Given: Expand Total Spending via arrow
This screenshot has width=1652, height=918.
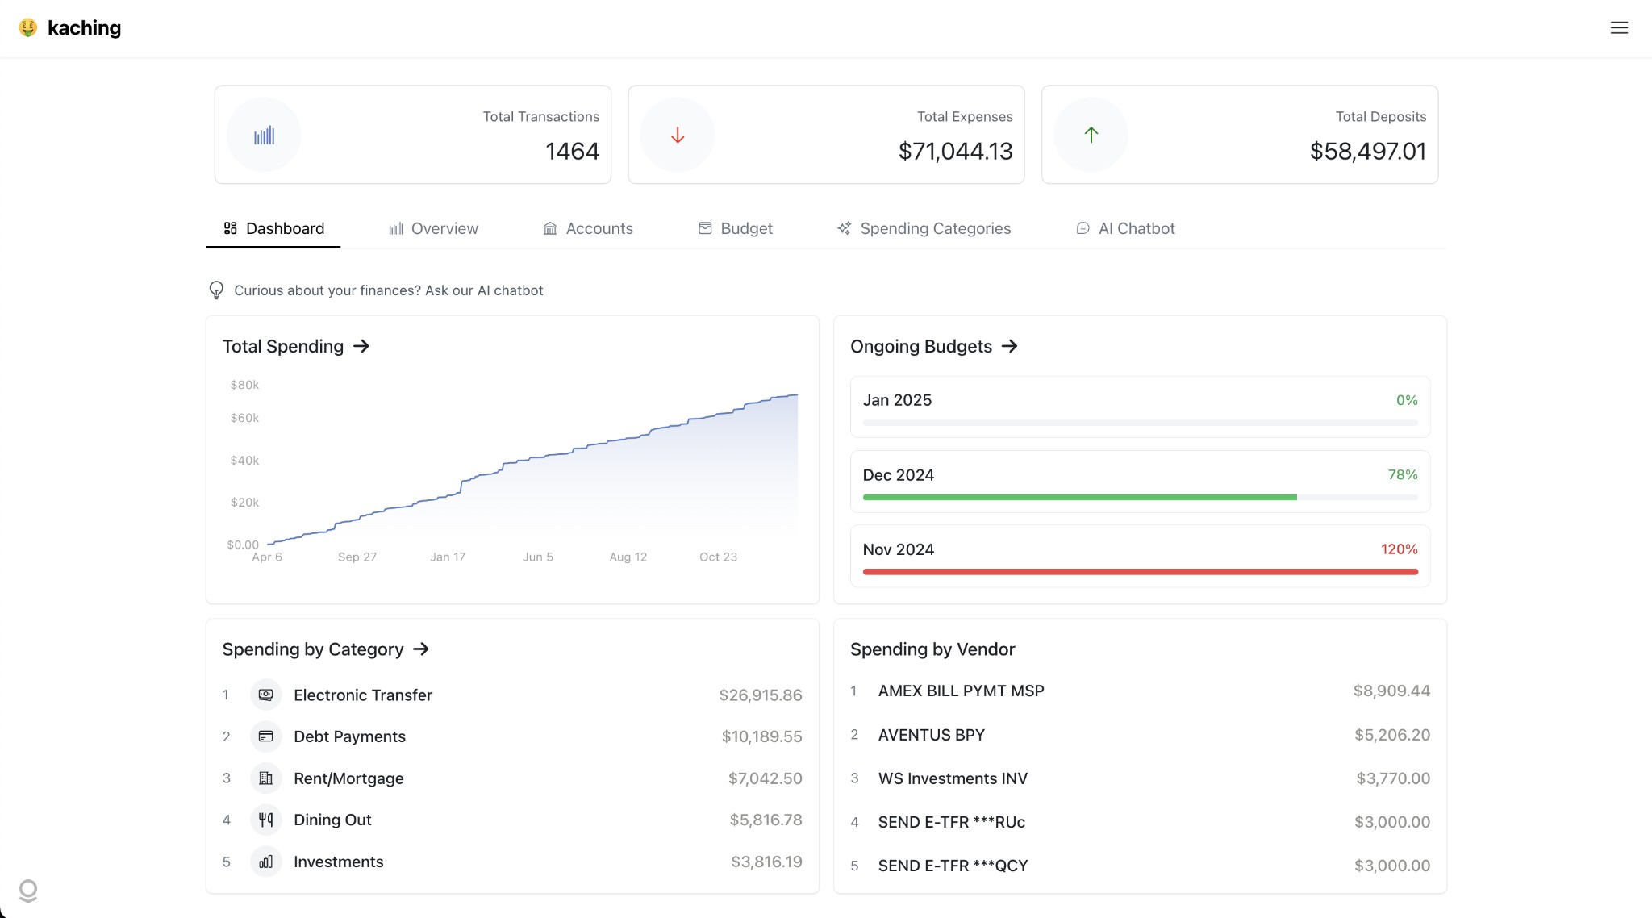Looking at the screenshot, I should pos(361,346).
